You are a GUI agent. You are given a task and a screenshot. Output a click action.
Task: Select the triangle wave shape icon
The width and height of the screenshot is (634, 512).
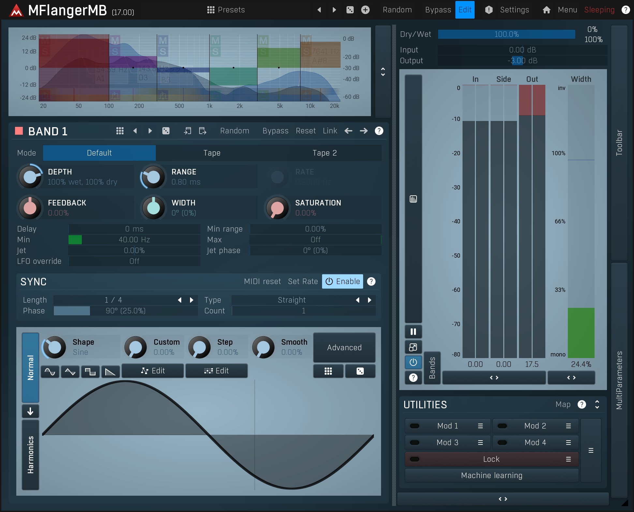[70, 371]
